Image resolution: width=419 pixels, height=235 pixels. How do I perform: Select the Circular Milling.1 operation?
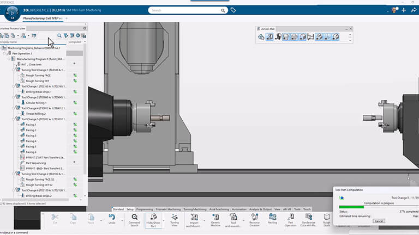(x=36, y=103)
